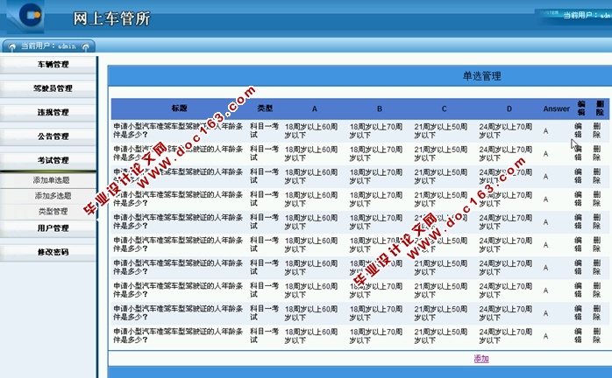Edit the first question row
Screen dimensions: 612x378
pos(578,130)
